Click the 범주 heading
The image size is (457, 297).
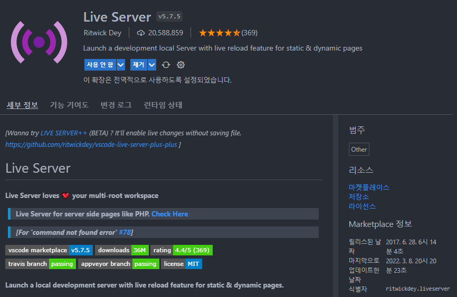(x=357, y=130)
